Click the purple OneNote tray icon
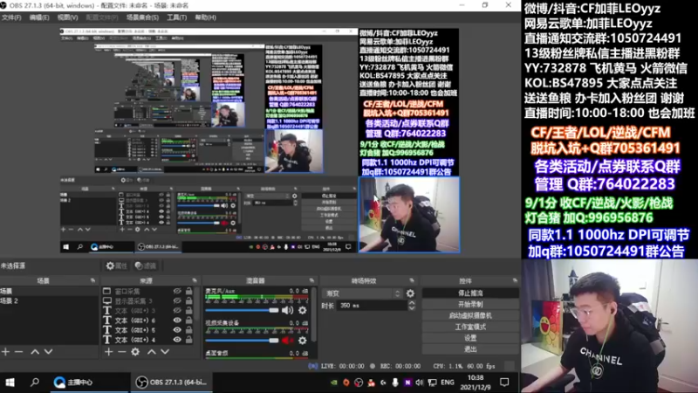The width and height of the screenshot is (698, 393). tap(407, 383)
